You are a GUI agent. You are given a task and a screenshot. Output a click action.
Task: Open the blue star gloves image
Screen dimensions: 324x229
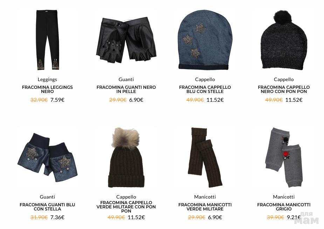[47, 157]
